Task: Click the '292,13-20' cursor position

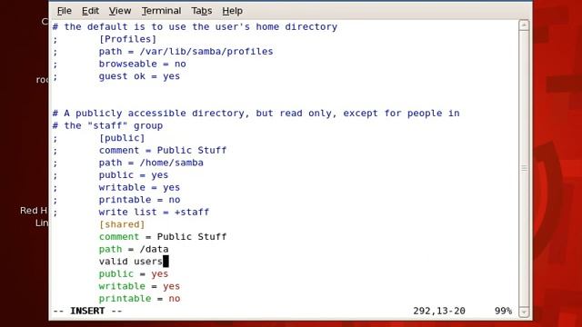Action: click(439, 311)
